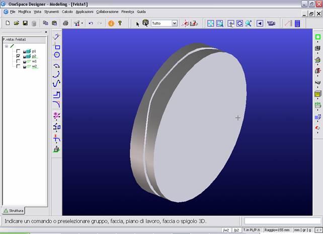323x234 pixels.
Task: Click the yellow question mark help icon
Action: (x=120, y=23)
